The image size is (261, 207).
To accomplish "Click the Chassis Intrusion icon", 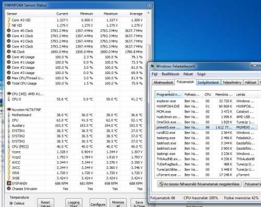I will pyautogui.click(x=9, y=189).
